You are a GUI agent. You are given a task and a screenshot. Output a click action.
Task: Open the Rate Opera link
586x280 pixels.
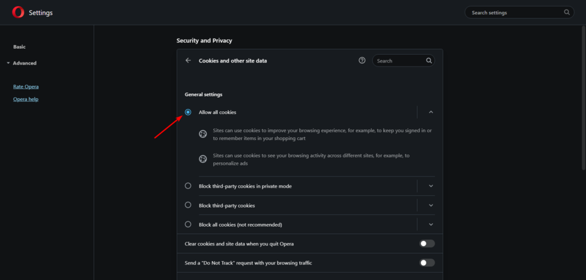click(x=26, y=87)
